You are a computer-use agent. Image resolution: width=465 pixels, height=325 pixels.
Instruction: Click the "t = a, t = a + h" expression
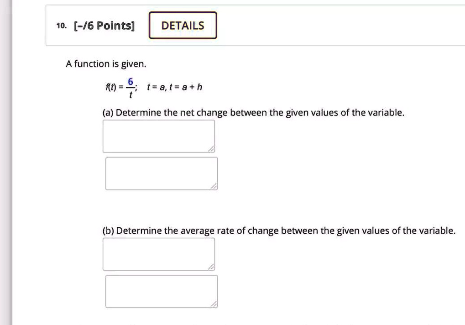[x=175, y=87]
